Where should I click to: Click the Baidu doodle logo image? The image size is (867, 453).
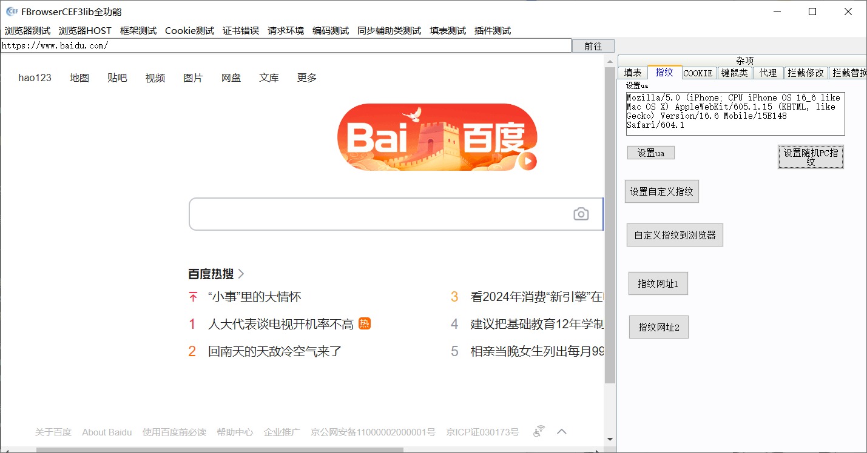coord(437,137)
